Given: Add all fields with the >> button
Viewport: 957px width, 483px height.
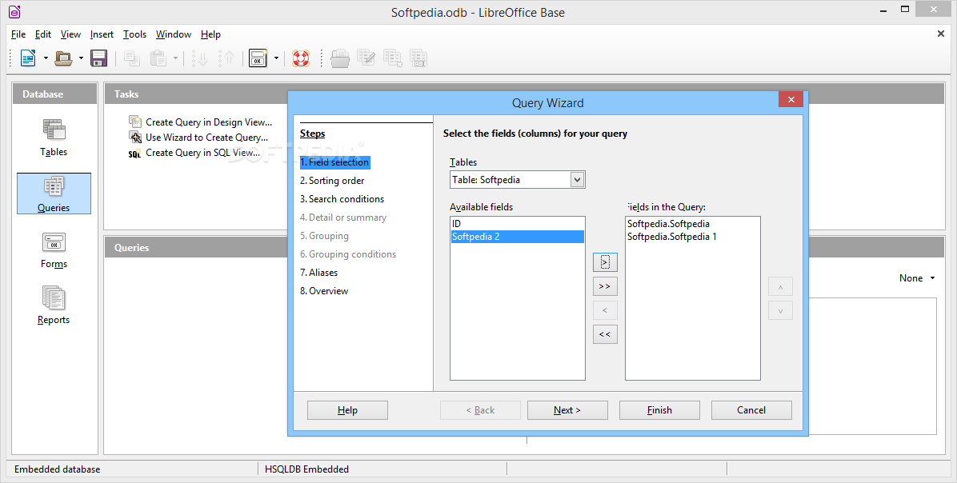Looking at the screenshot, I should coord(605,286).
